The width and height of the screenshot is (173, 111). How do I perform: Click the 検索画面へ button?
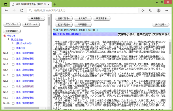[x=36, y=18]
